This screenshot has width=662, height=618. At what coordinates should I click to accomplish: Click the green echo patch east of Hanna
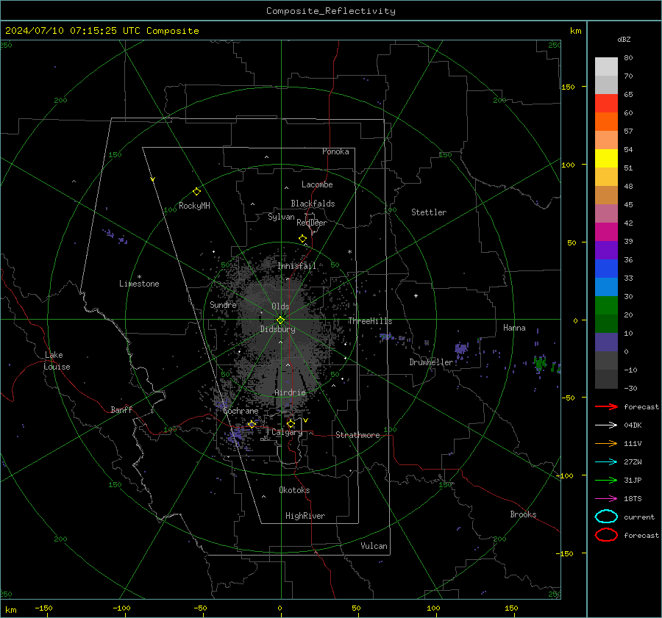pos(540,363)
